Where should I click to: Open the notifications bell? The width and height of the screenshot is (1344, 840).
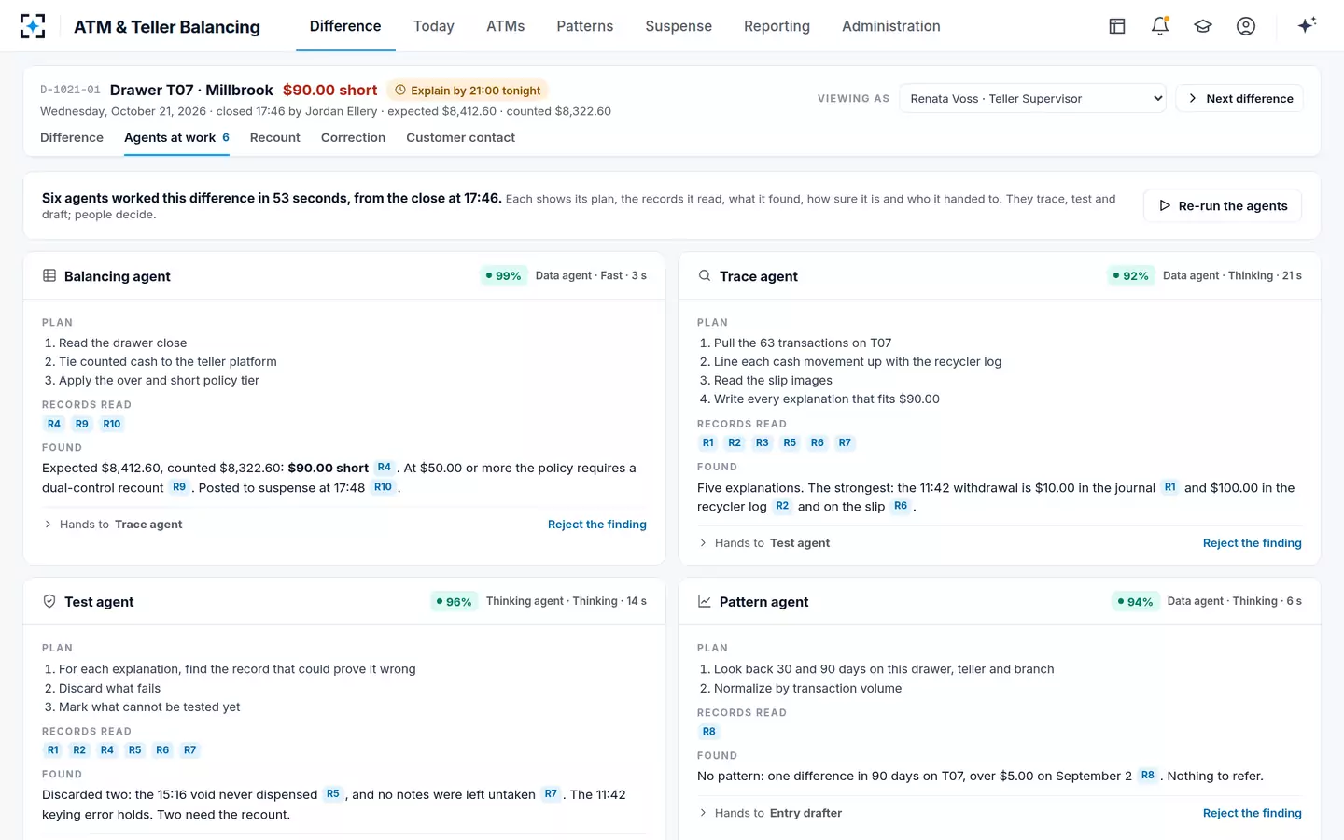[1160, 26]
